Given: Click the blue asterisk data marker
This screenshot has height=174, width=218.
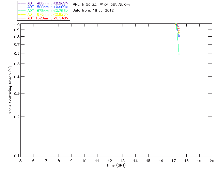Looking at the screenshot, I should (x=179, y=36).
